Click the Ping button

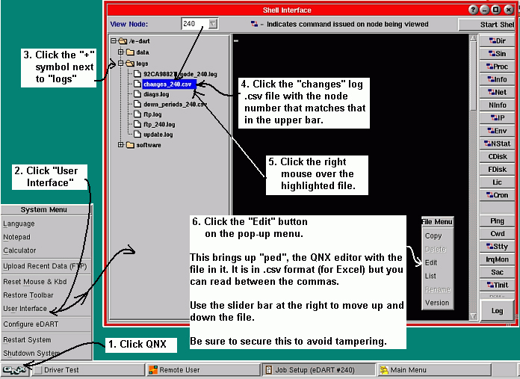point(497,221)
